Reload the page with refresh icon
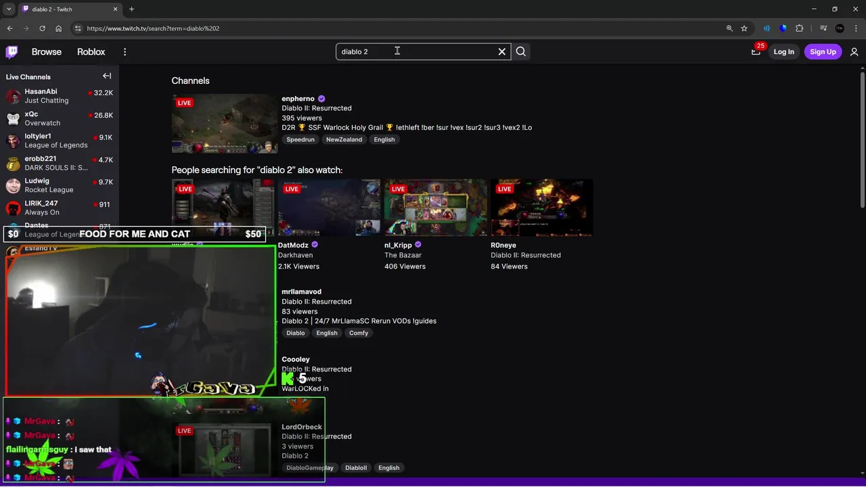This screenshot has height=487, width=866. tap(42, 28)
